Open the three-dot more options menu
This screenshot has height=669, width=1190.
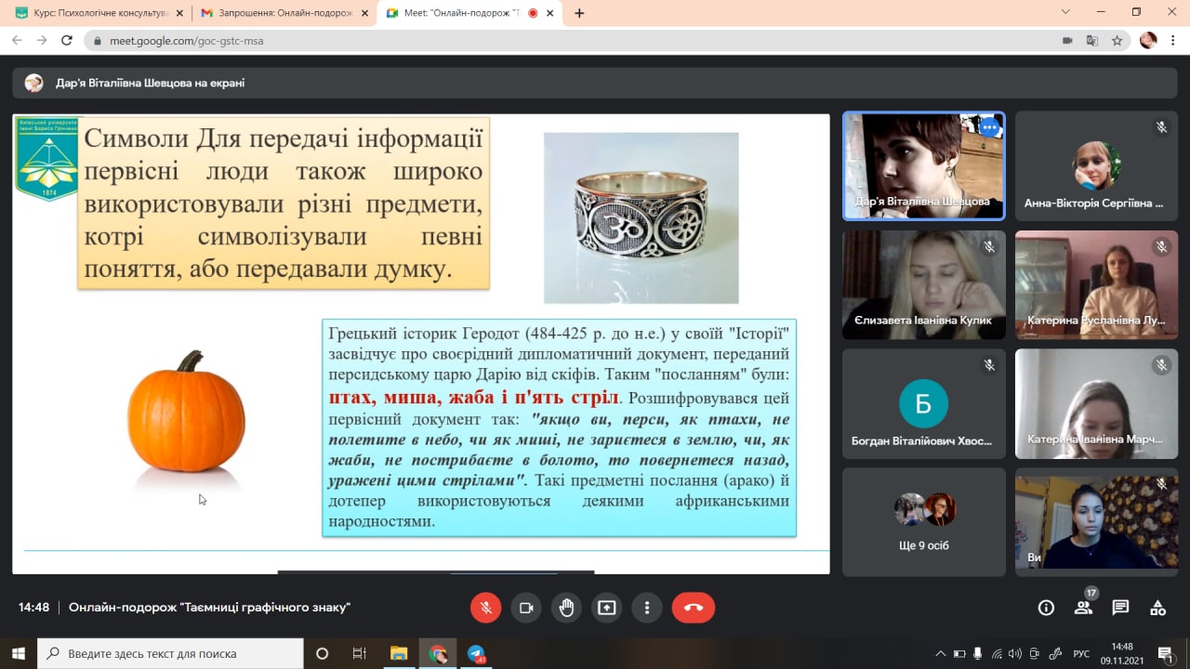point(647,608)
